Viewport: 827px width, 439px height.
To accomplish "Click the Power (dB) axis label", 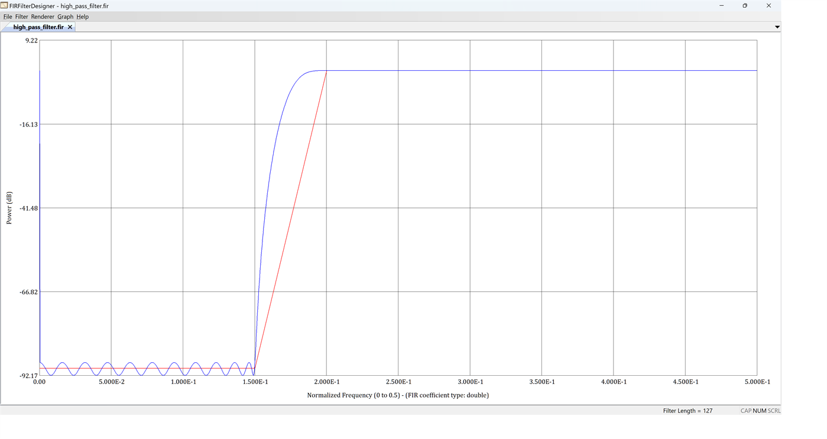I will point(9,208).
